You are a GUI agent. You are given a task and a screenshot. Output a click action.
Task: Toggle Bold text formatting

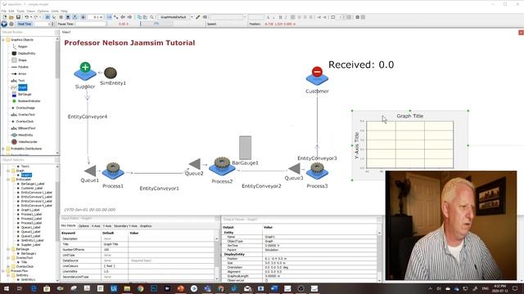280,17
